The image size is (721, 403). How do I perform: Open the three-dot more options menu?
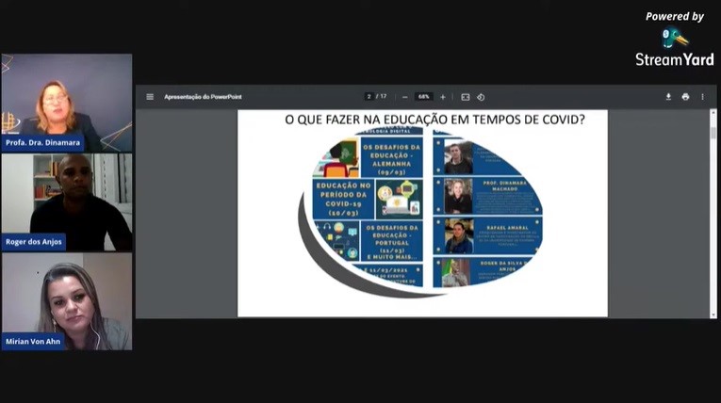(x=702, y=97)
